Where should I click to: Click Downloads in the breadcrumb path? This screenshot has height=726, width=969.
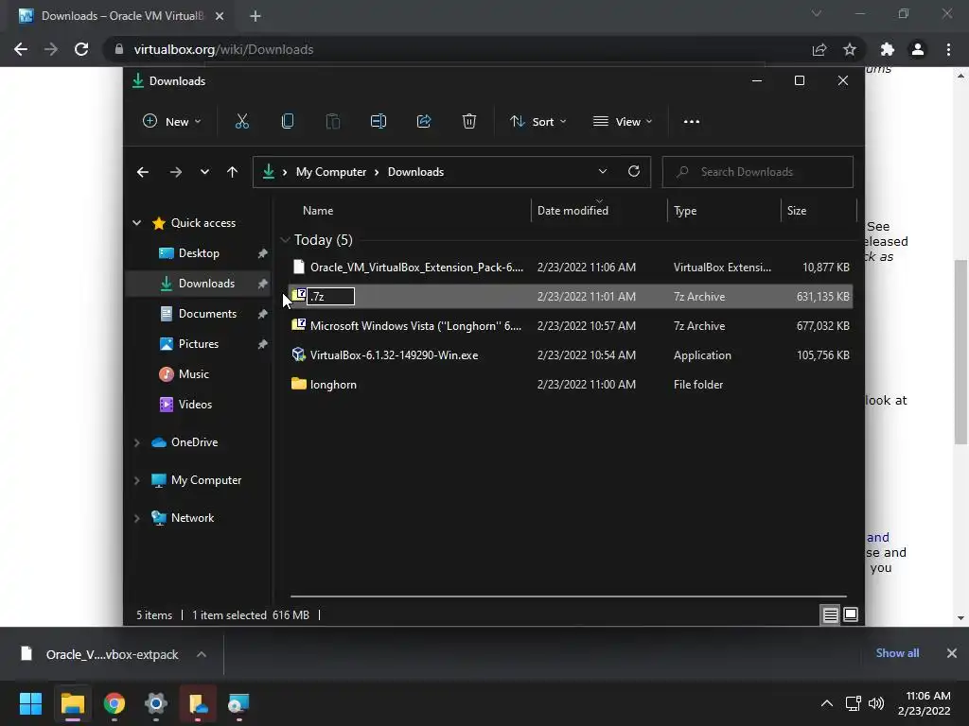(415, 172)
